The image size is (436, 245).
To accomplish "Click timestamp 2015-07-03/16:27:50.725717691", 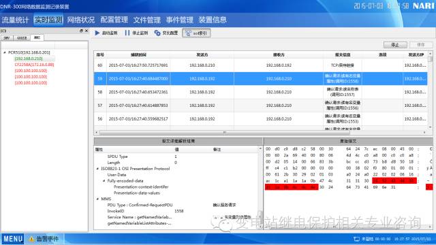I will (138, 65).
